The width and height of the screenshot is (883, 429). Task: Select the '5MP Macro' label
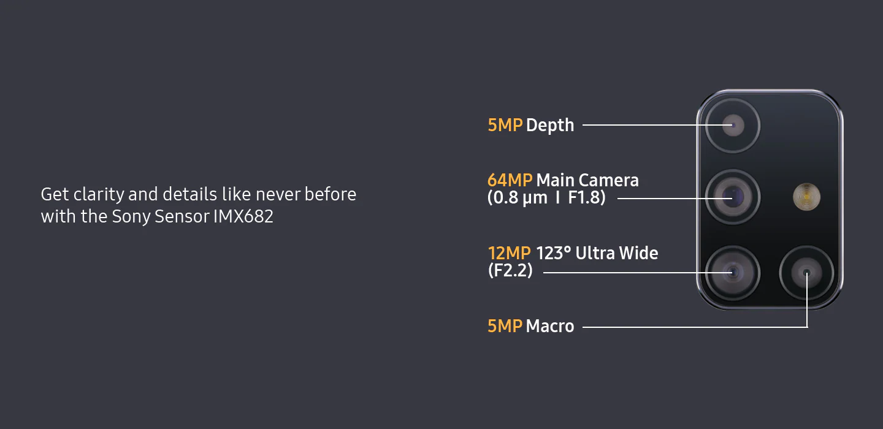point(531,326)
